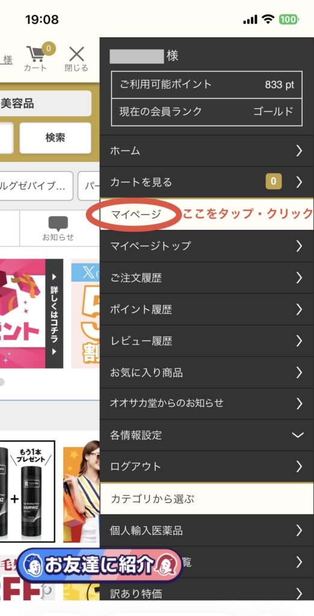Tap the お友達に紹介 referral banner
Screen dimensions: 314x616
tap(99, 565)
